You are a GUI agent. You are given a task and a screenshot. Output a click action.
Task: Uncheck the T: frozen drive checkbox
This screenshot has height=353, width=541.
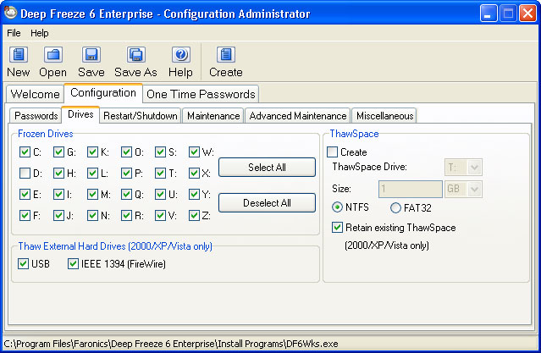[160, 173]
